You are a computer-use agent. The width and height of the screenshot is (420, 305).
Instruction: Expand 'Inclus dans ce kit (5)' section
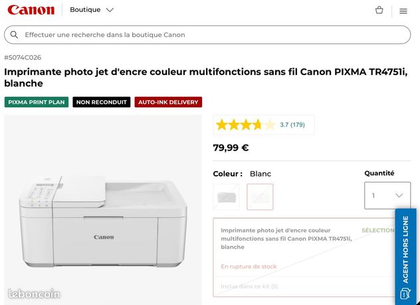coord(249,286)
